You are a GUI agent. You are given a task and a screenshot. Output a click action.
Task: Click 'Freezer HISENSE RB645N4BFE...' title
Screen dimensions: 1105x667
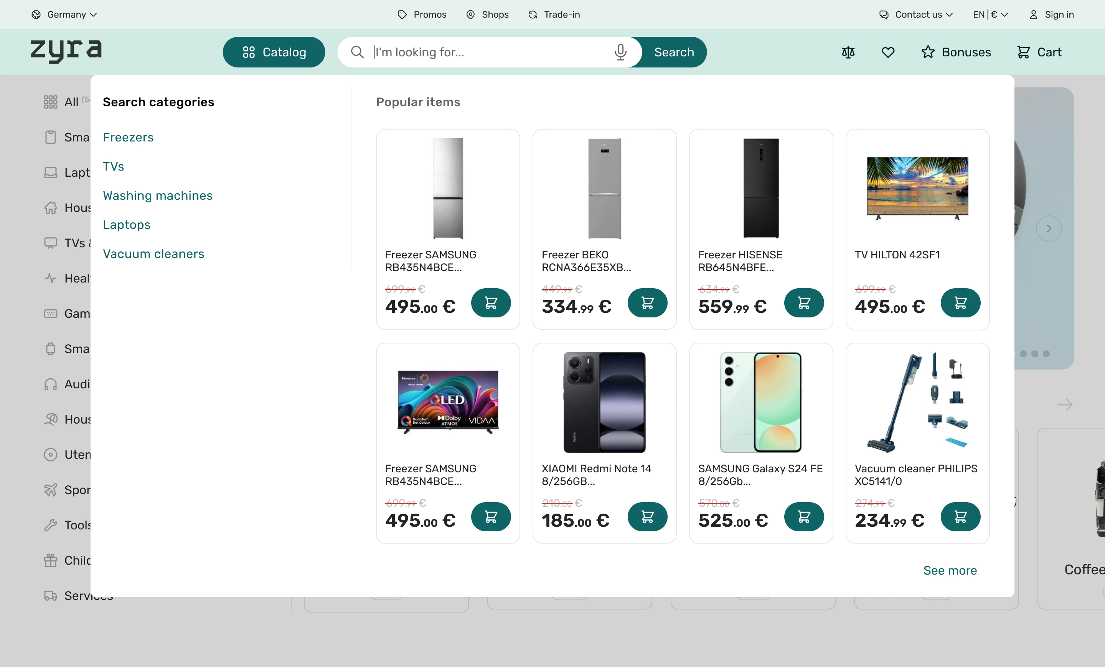[x=740, y=261]
